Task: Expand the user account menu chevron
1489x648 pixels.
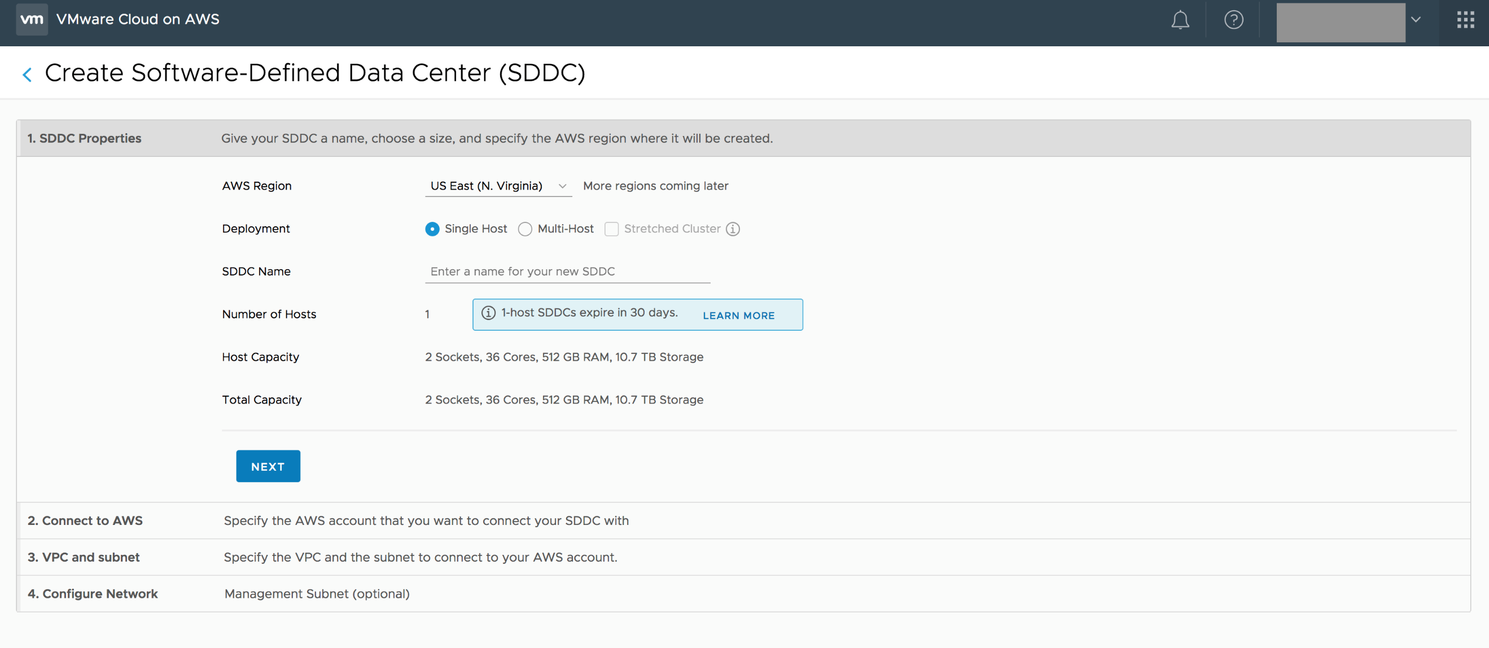Action: (x=1416, y=20)
